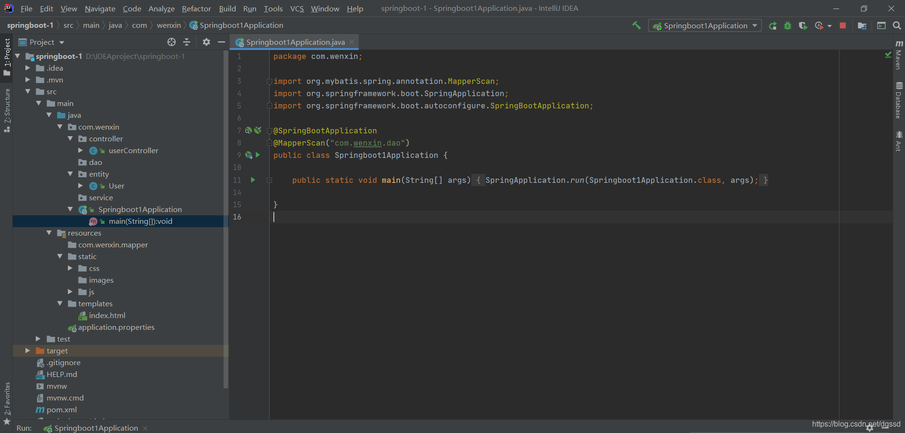Open the Navigate menu
Image resolution: width=905 pixels, height=433 pixels.
(100, 8)
